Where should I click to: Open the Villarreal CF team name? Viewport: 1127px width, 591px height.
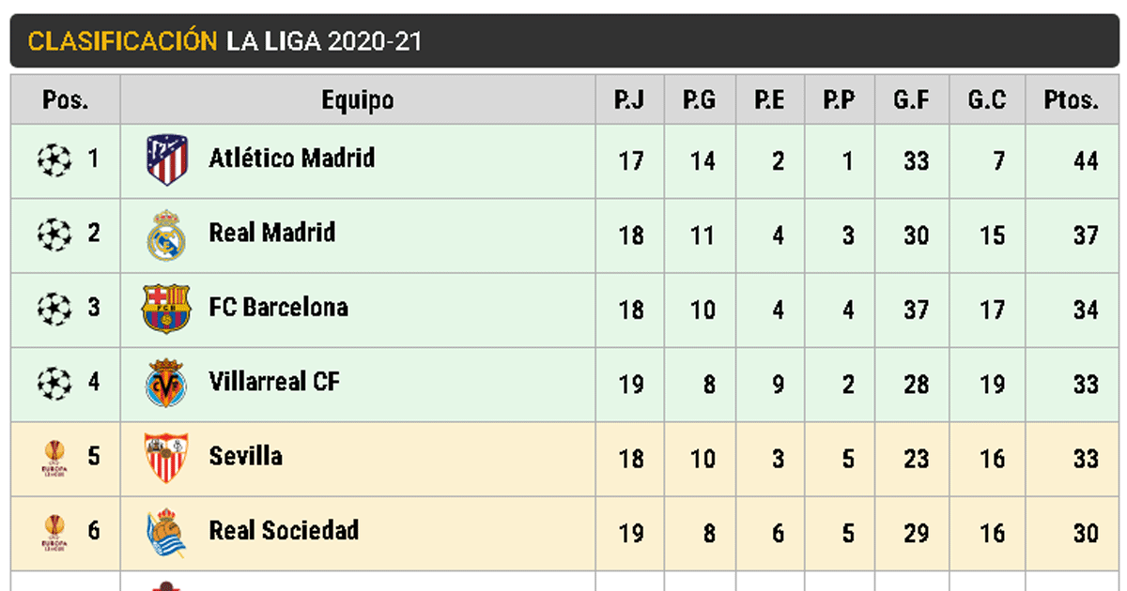tap(274, 382)
